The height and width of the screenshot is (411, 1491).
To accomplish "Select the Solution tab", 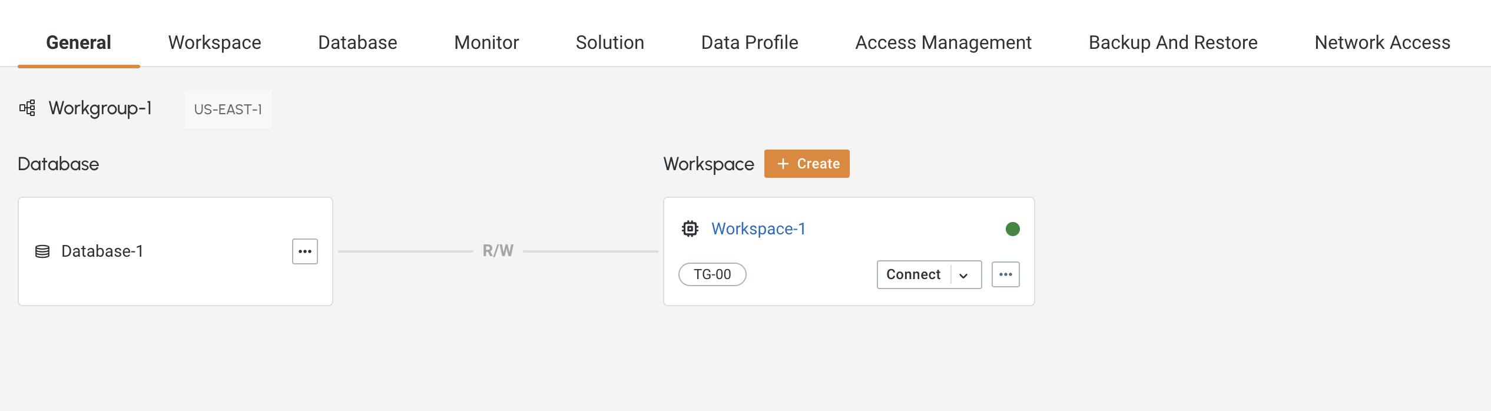I will [x=609, y=42].
